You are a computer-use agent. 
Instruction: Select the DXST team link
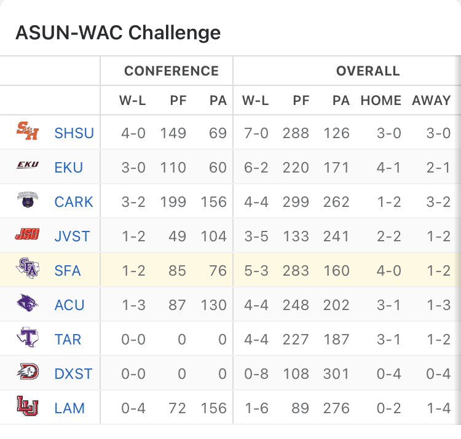pyautogui.click(x=73, y=374)
